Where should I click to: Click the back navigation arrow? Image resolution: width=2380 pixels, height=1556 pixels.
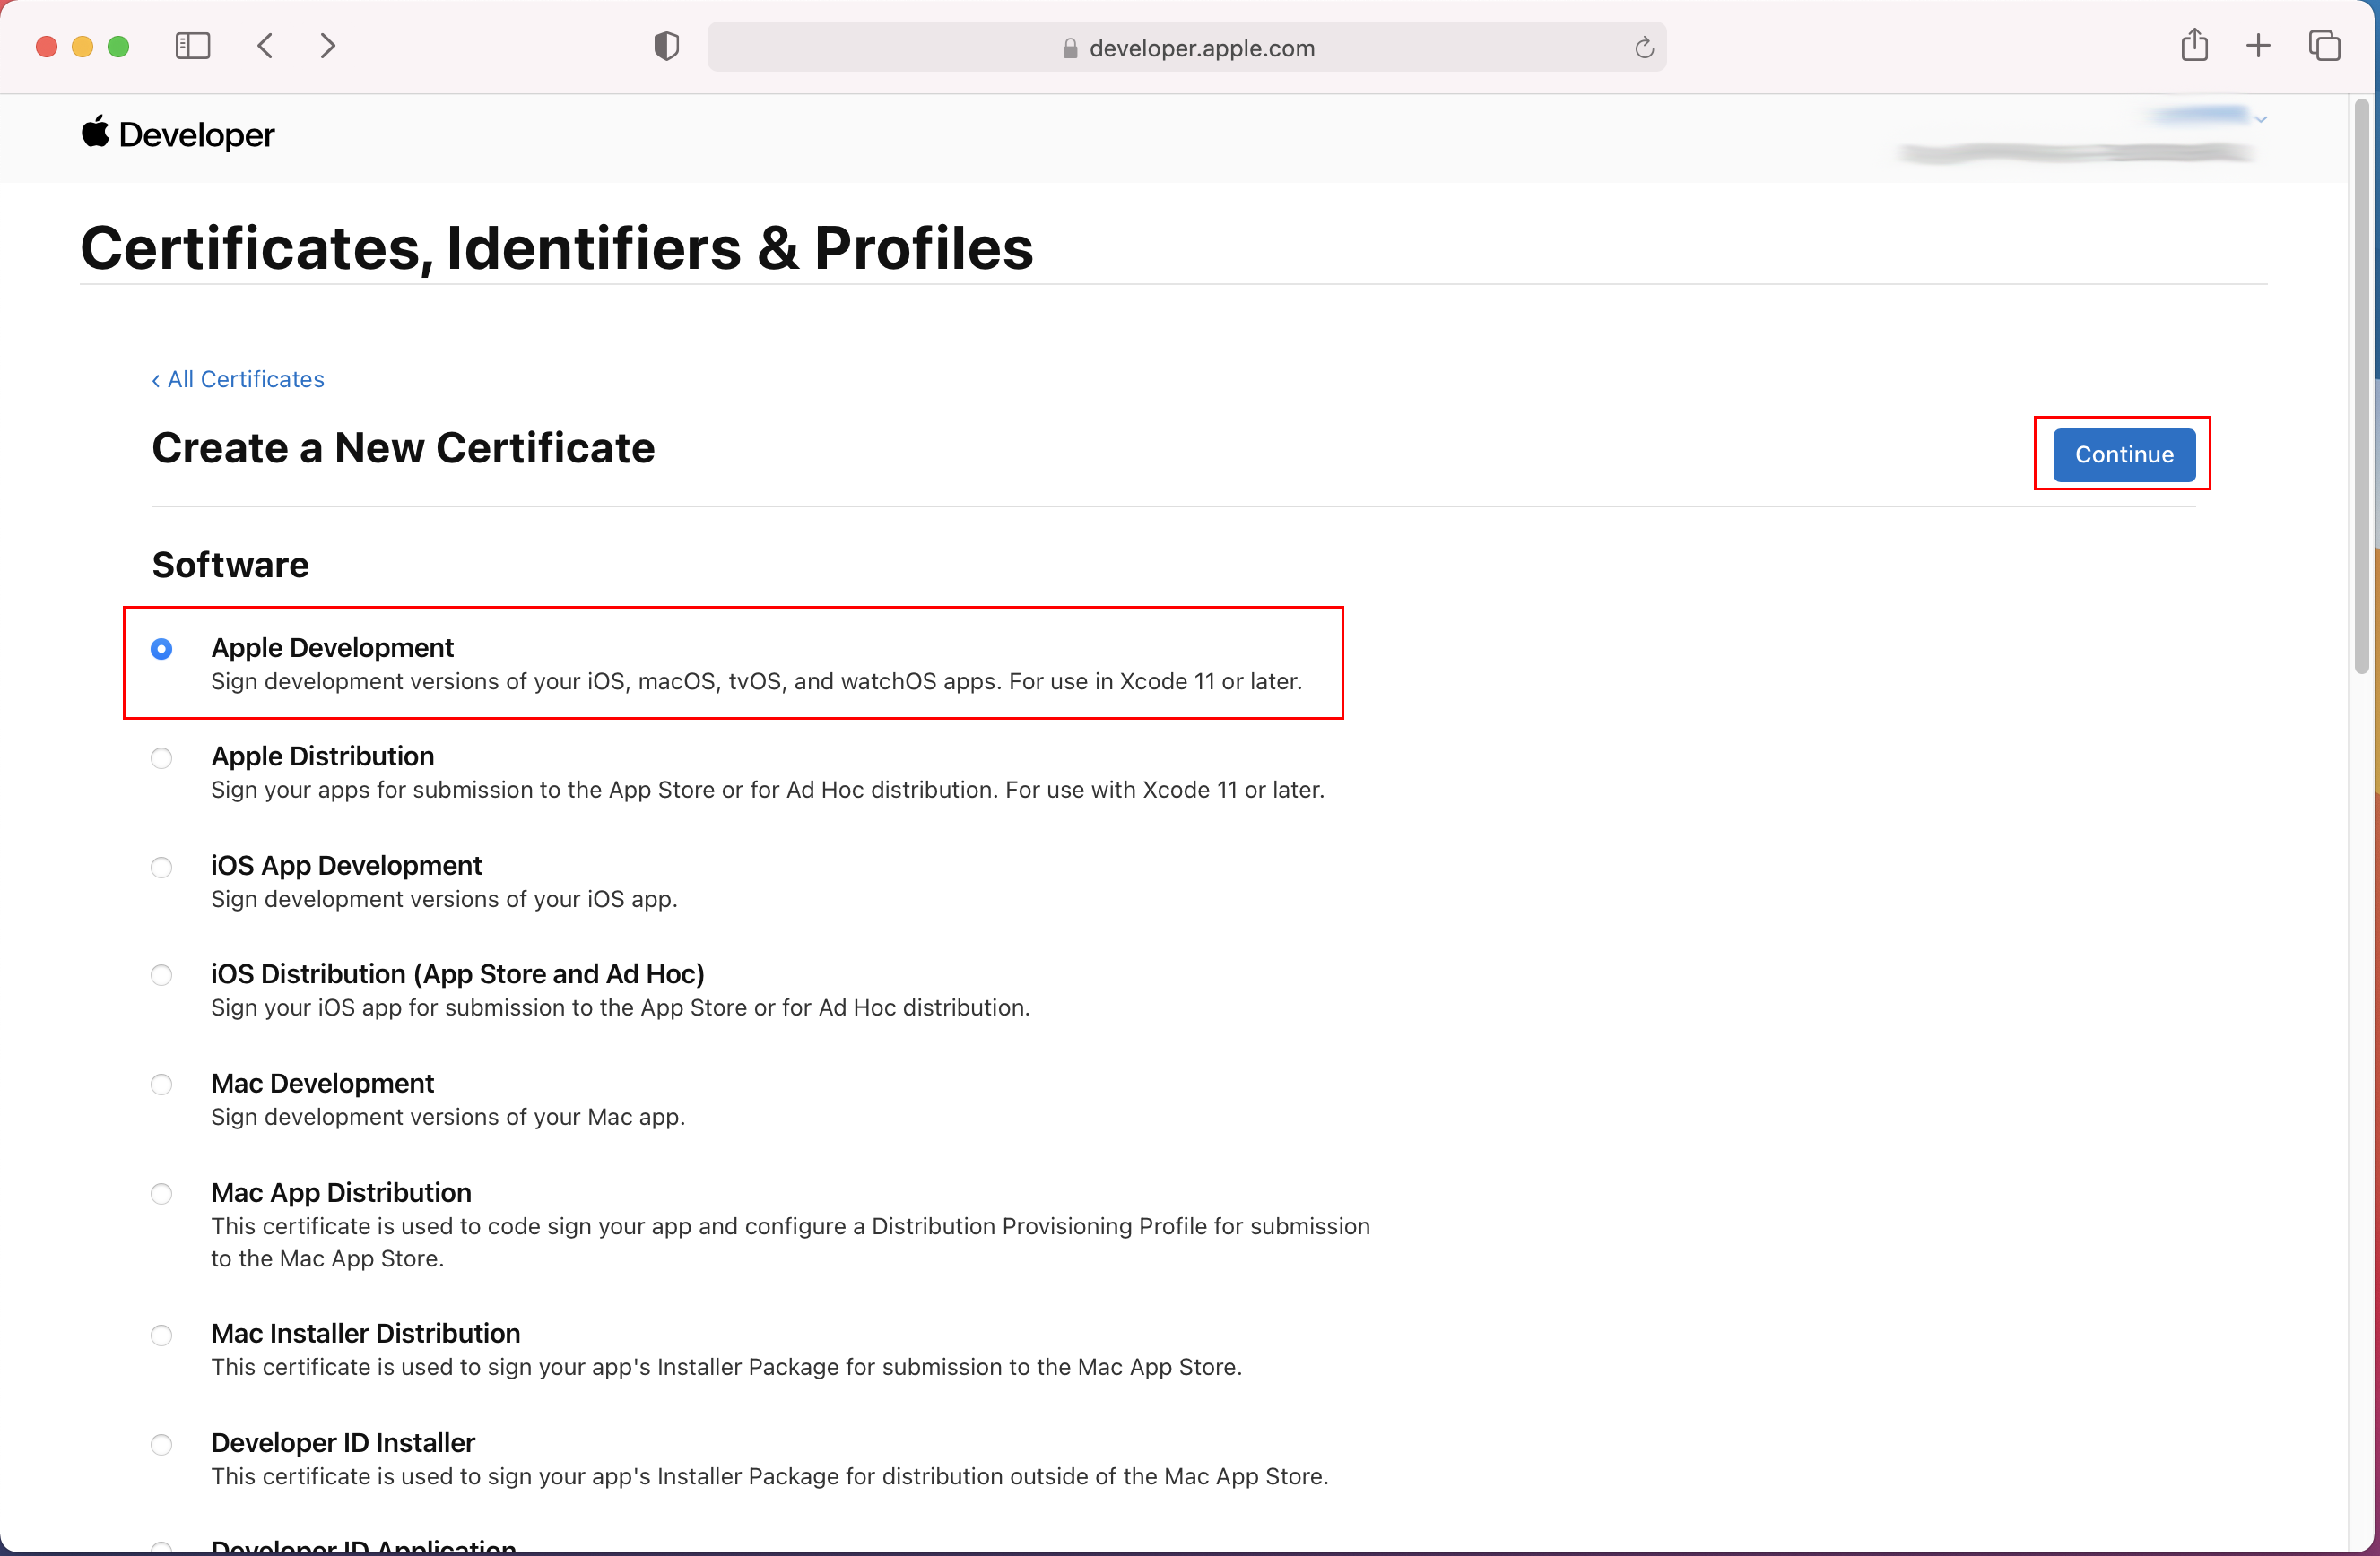tap(265, 46)
